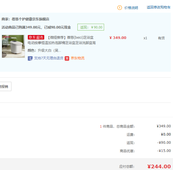Click the red 京 logistics icon
This screenshot has height=170, width=173.
point(67,58)
